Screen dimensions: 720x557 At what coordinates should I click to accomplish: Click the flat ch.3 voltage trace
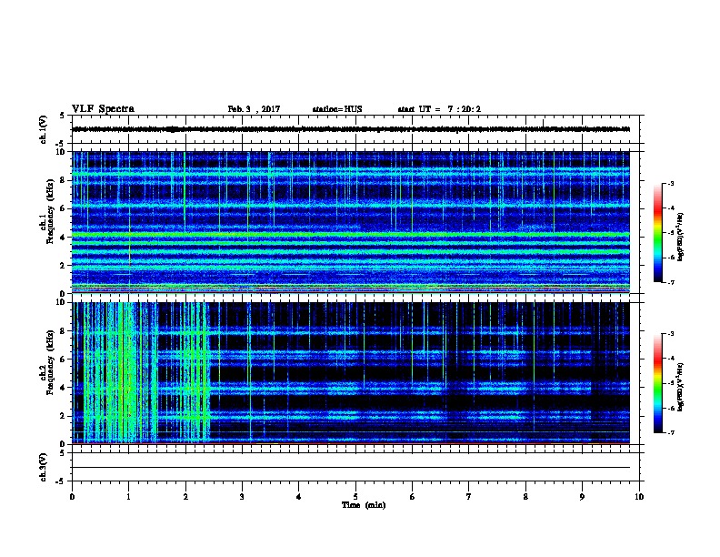[x=351, y=468]
